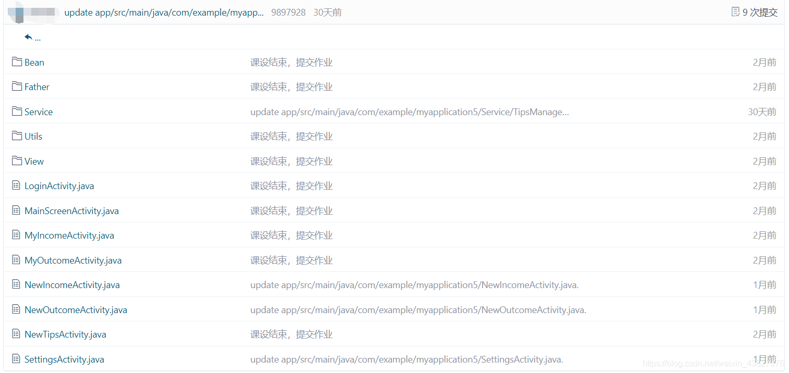Click commit hash 9897928

pos(288,13)
